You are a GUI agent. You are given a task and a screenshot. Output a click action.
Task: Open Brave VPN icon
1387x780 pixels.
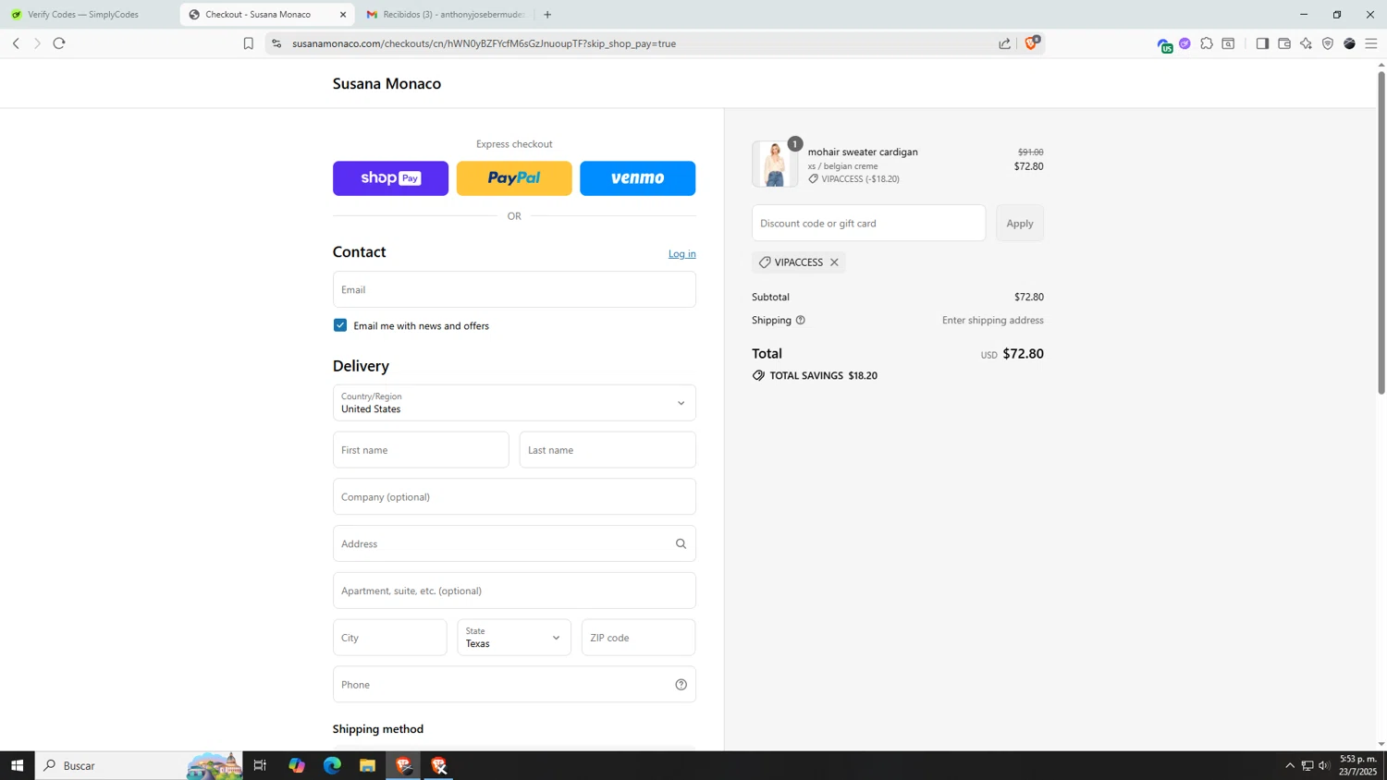click(x=1328, y=43)
